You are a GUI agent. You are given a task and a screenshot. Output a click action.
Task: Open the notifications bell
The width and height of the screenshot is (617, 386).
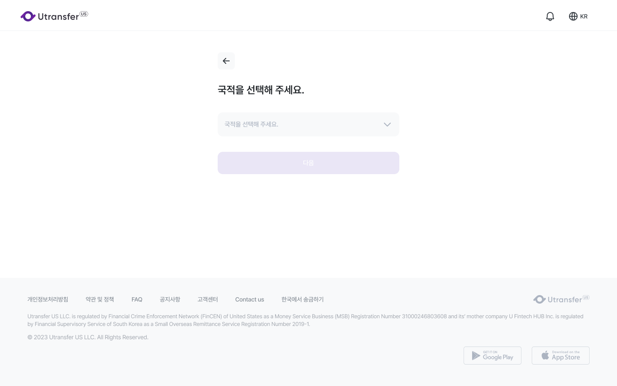coord(550,16)
